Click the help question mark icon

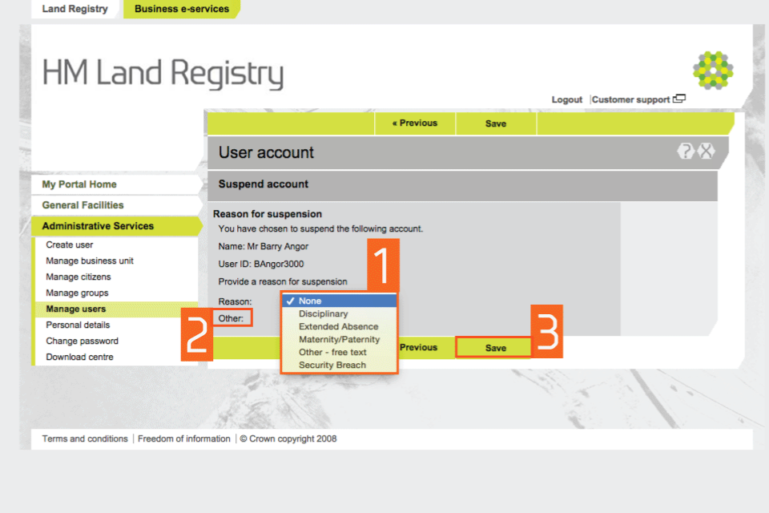(x=685, y=151)
